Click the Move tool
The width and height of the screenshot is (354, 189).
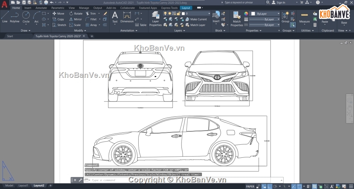[59, 13]
